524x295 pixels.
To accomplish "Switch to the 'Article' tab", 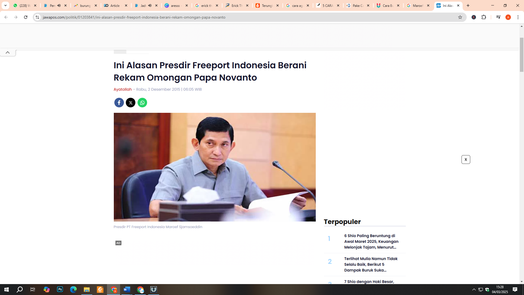I will (x=116, y=5).
